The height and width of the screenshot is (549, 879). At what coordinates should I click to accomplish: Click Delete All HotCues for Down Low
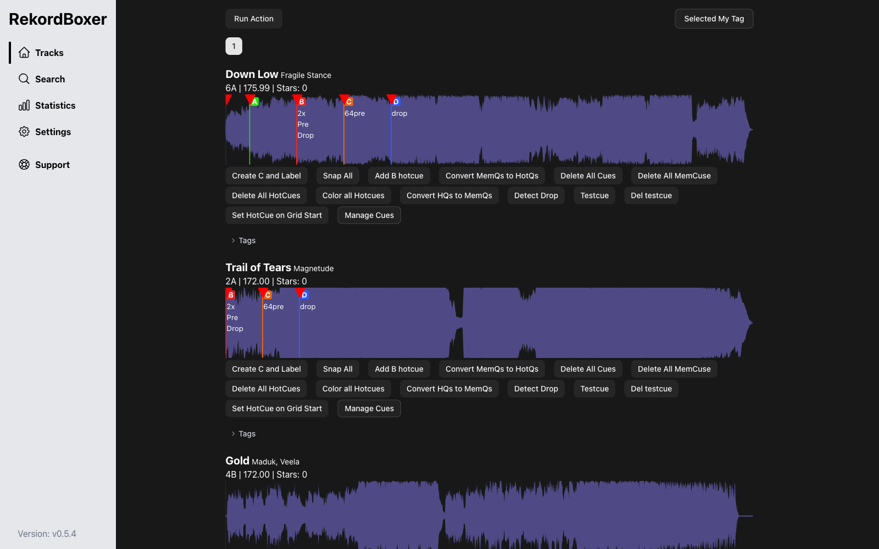click(266, 195)
